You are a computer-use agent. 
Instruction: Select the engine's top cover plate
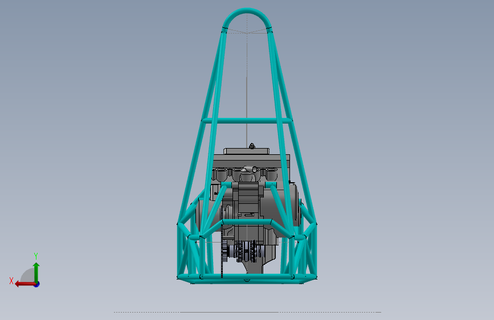pyautogui.click(x=246, y=151)
